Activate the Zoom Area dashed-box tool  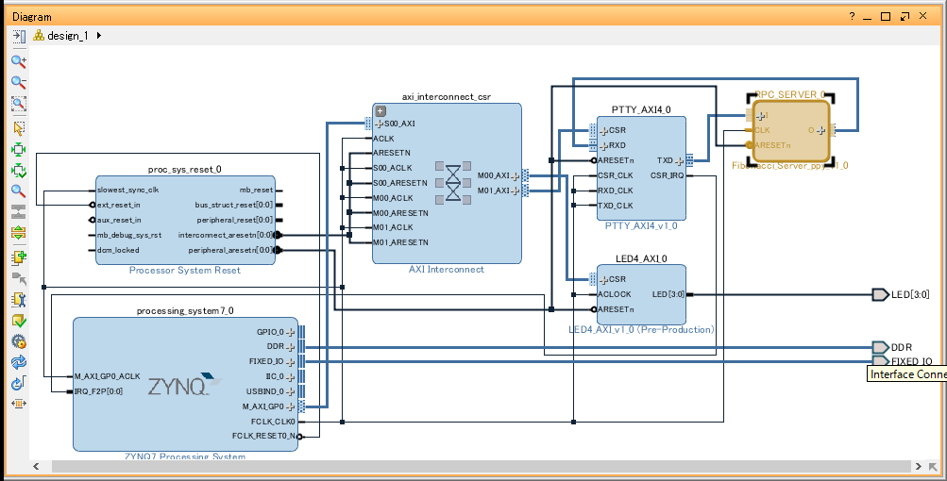tap(19, 105)
